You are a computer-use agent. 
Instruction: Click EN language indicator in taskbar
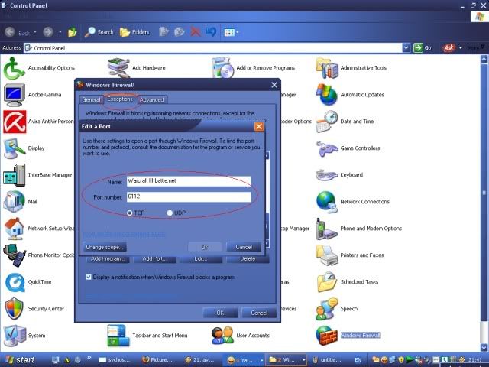point(358,360)
